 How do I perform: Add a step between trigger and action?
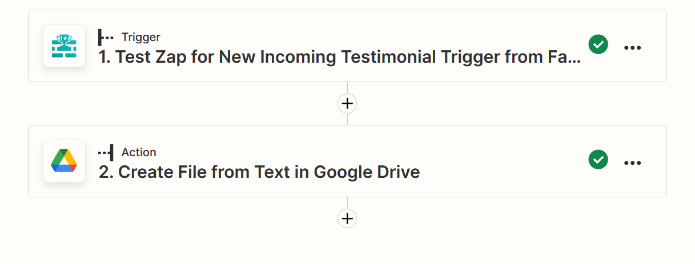coord(347,104)
